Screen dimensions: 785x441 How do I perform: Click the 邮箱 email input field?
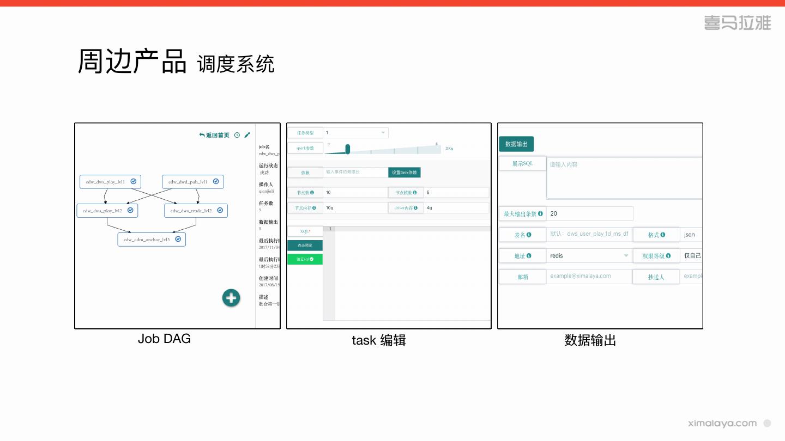pos(589,276)
